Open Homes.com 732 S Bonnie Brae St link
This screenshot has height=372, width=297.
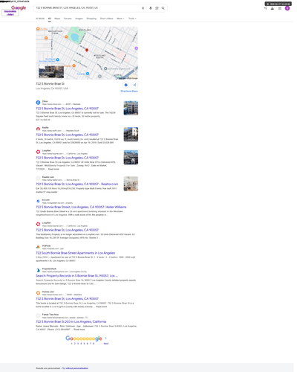(67, 298)
